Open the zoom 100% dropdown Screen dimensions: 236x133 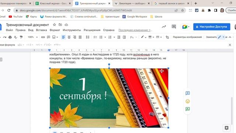click(x=33, y=37)
